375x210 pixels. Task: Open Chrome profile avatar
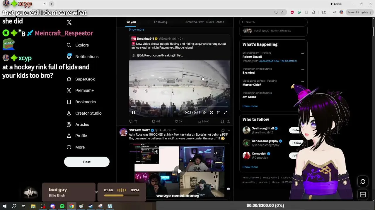click(341, 12)
